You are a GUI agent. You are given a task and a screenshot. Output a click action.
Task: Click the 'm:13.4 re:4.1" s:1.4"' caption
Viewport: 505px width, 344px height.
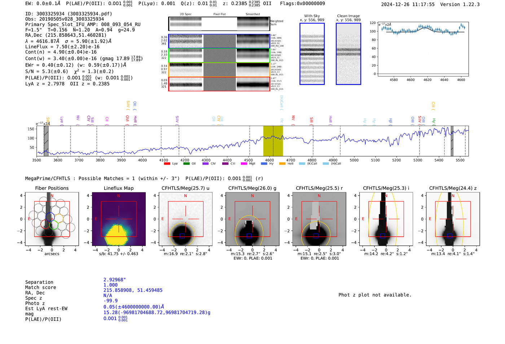pyautogui.click(x=453, y=254)
